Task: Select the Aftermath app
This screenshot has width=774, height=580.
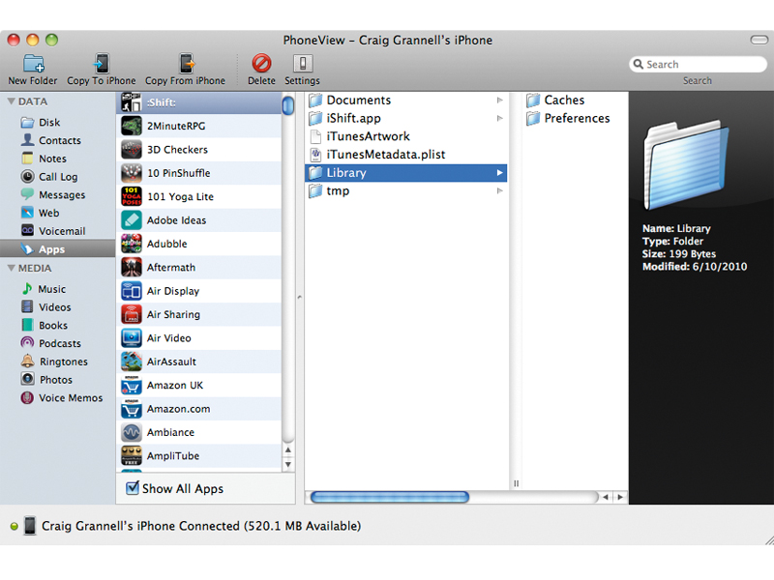Action: [x=199, y=268]
